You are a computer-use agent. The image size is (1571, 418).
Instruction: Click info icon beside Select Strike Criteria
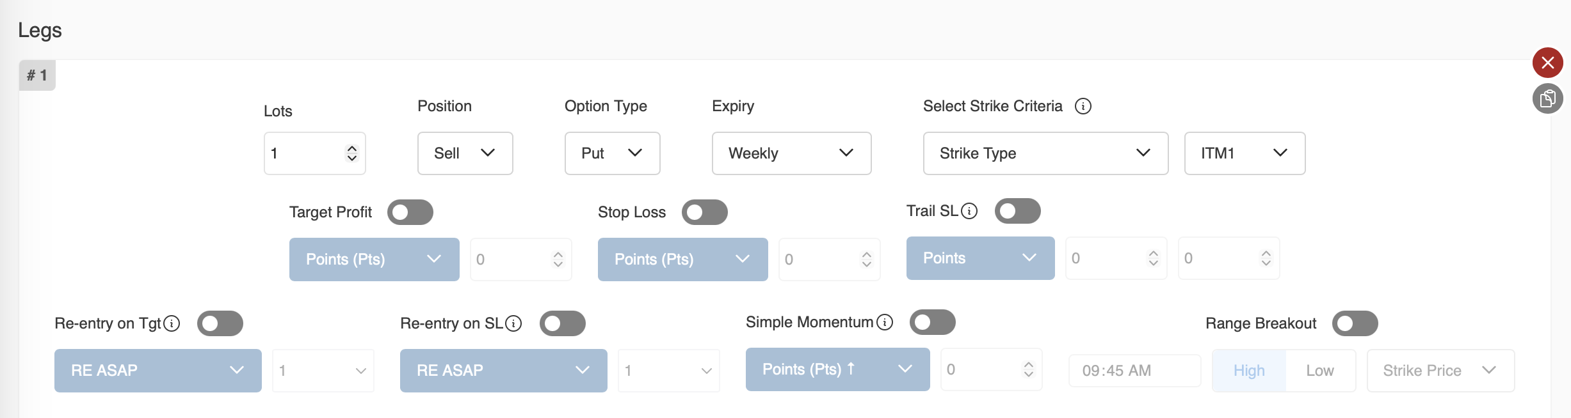(1083, 106)
